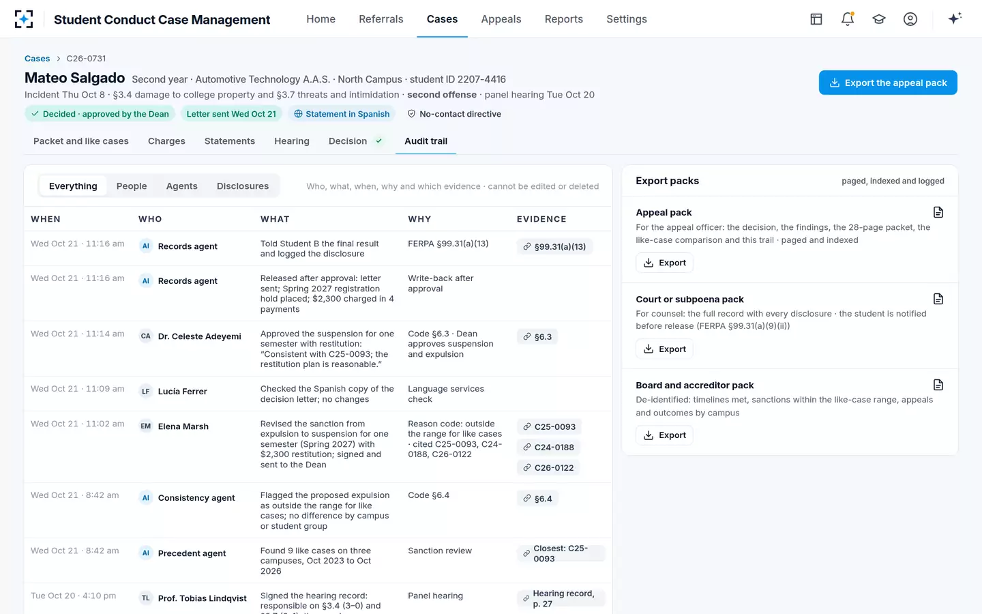
Task: Click the Dr. Celeste Adeyemi row name
Action: coord(200,336)
